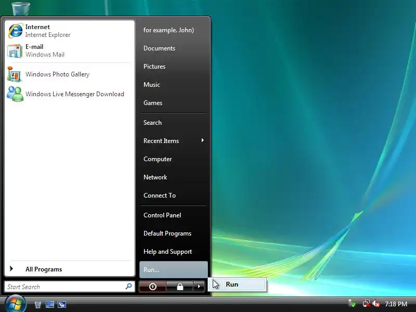Lock the computer with the lock button
This screenshot has width=416, height=312.
pos(179,287)
